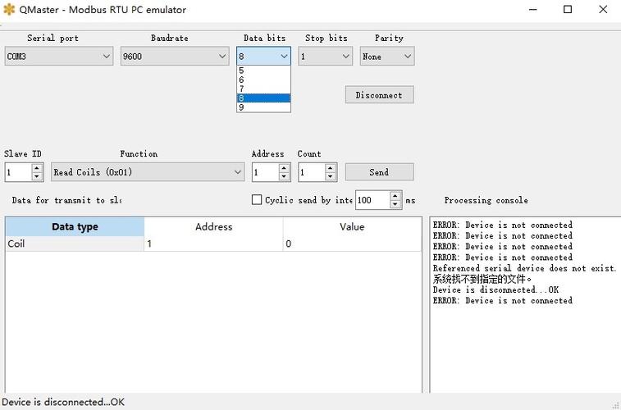This screenshot has height=410, width=621.
Task: Increase Slave ID with up arrow
Action: point(37,168)
